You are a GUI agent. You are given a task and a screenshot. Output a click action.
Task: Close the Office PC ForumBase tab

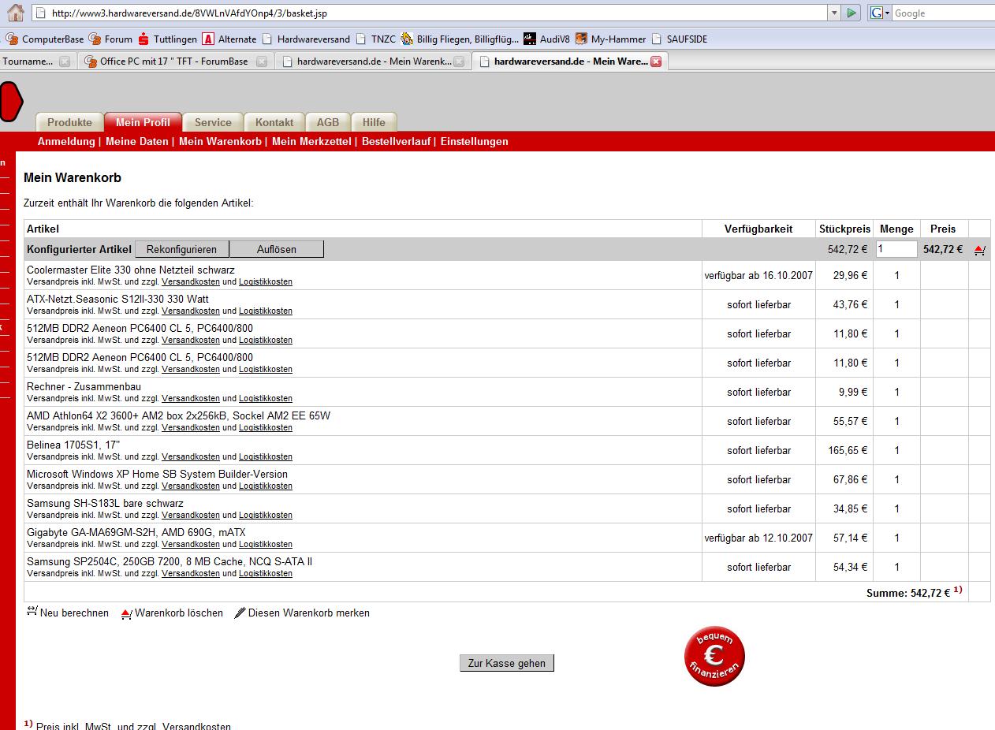[x=262, y=61]
